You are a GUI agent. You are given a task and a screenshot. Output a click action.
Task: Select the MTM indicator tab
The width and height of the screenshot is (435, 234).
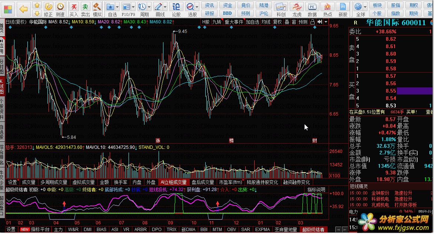click(217, 230)
